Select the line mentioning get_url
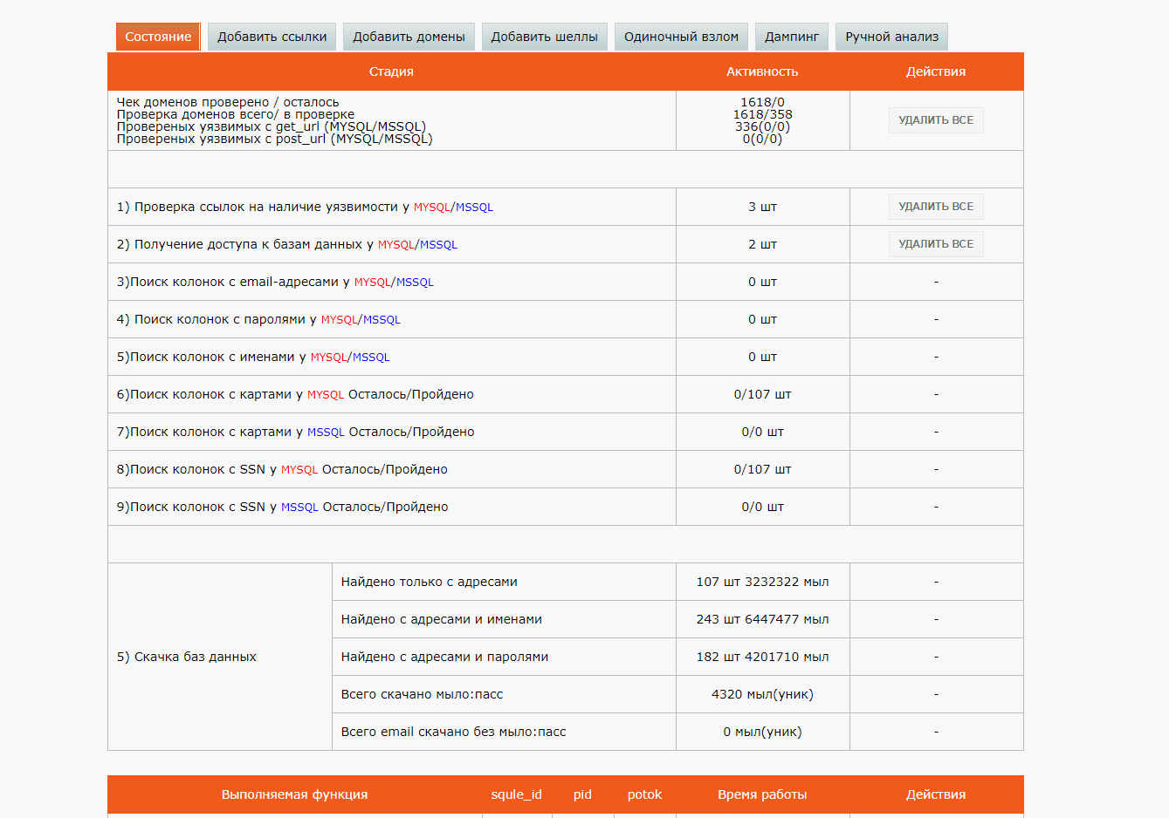1169x818 pixels. click(272, 126)
